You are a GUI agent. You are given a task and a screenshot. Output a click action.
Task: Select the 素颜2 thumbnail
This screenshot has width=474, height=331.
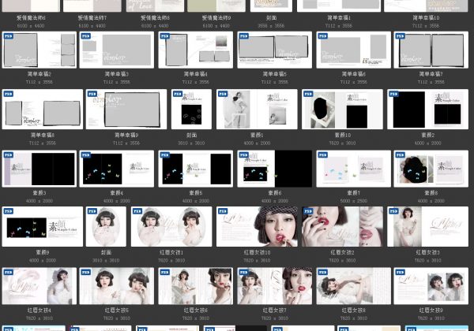[427, 108]
